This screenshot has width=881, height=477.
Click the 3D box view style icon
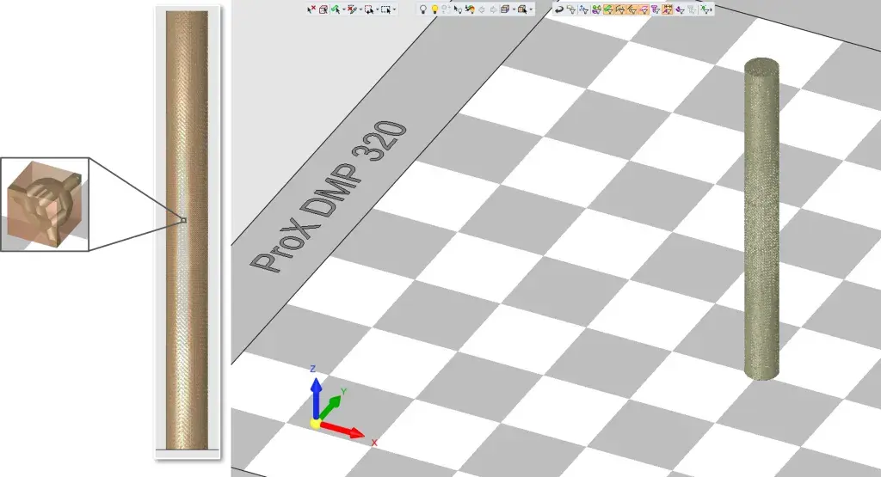click(505, 9)
